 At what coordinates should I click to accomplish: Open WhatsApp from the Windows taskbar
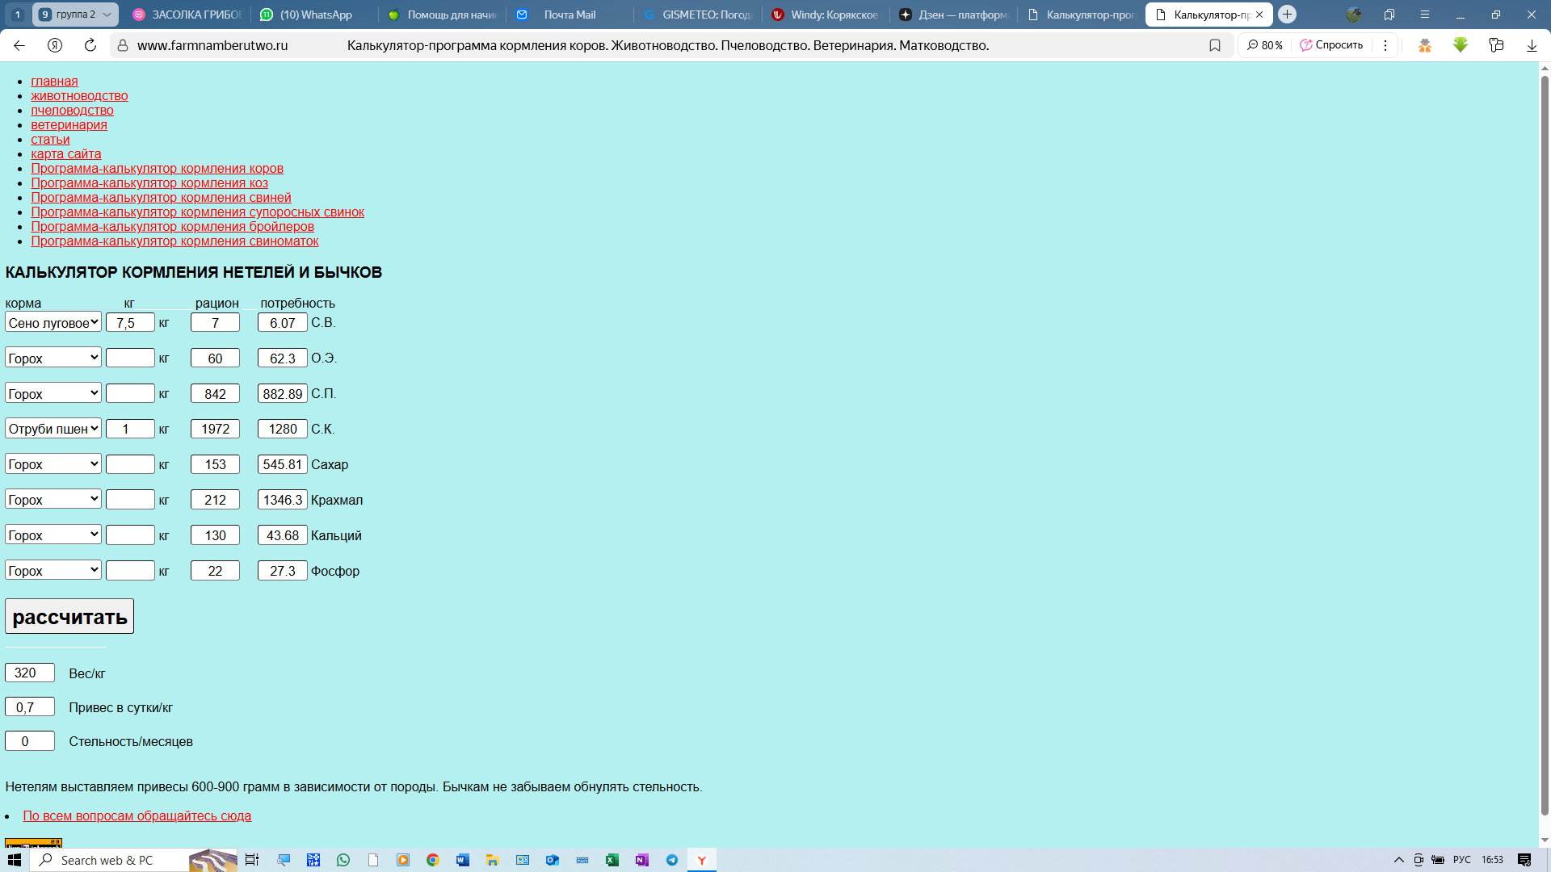pyautogui.click(x=343, y=860)
